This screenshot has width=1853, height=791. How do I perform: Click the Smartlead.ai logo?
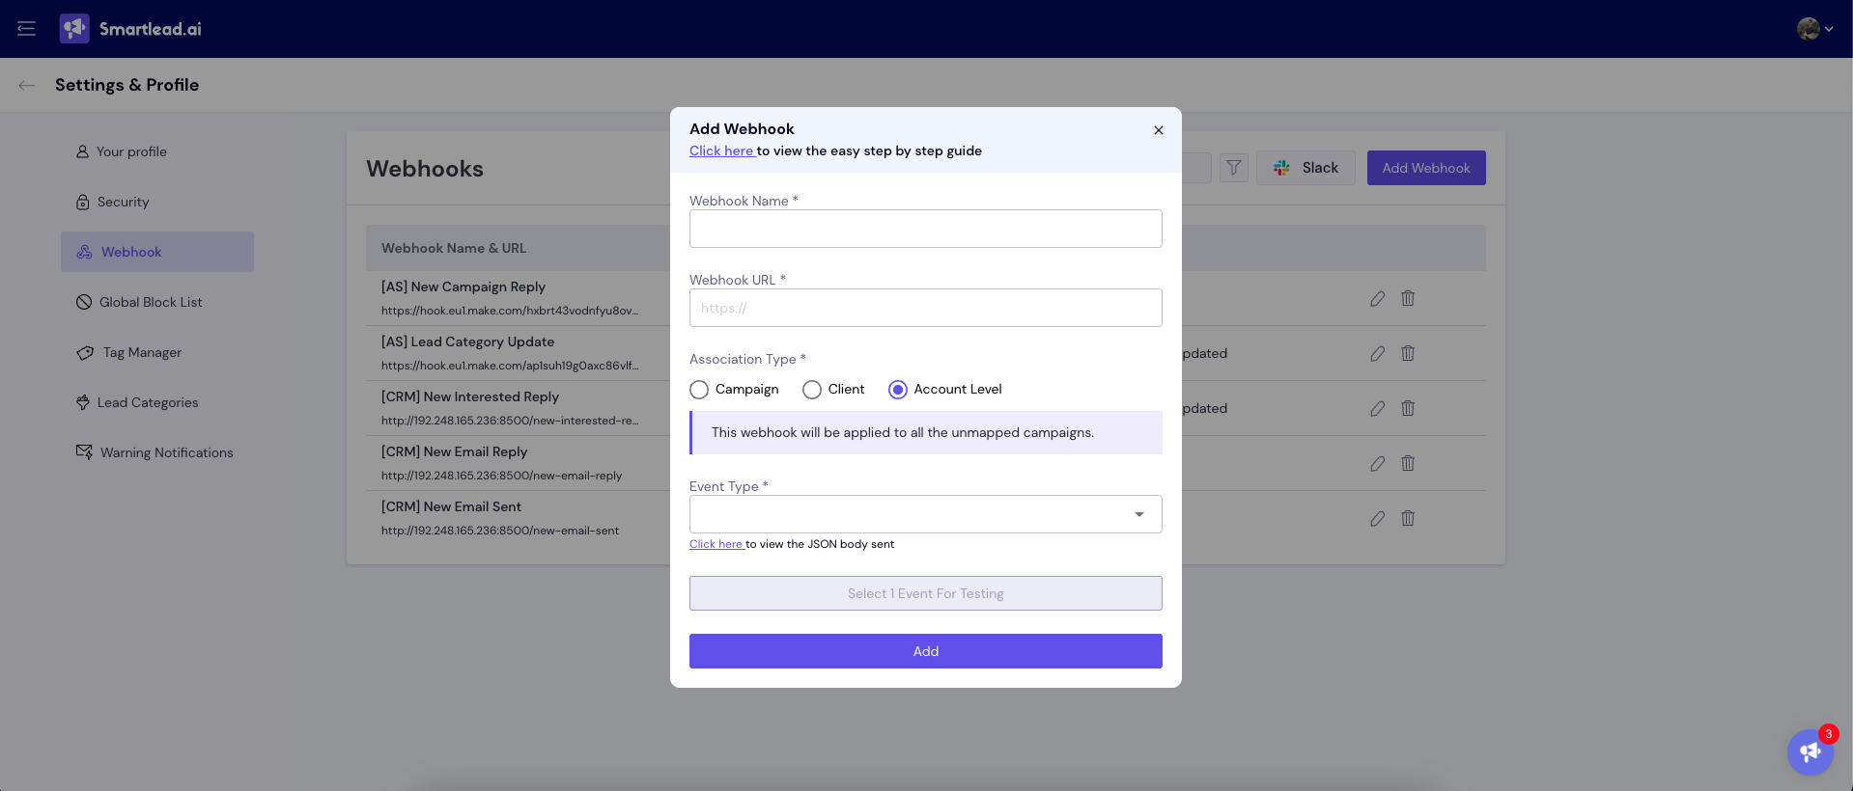coord(131,29)
